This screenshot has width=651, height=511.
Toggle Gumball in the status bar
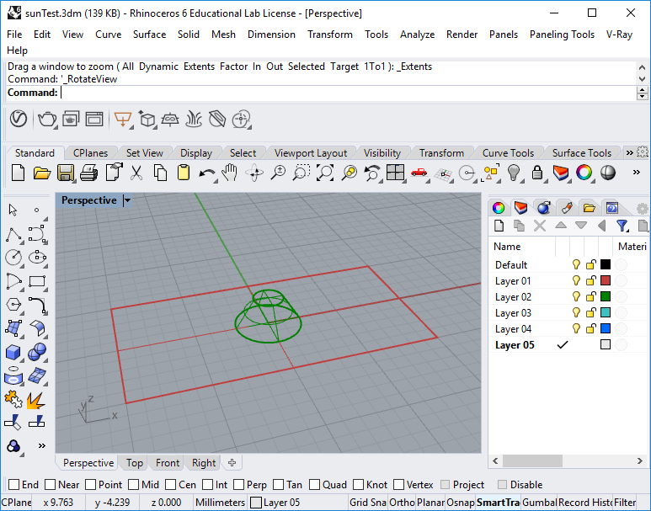pos(538,503)
